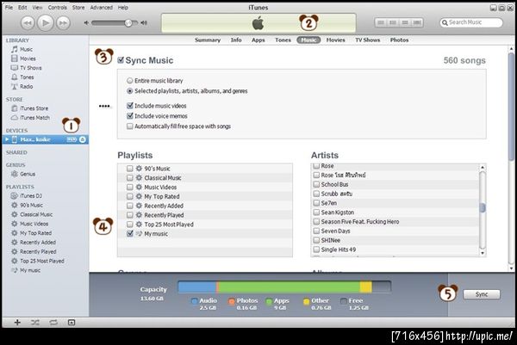Click the add playlist plus button
517x345 pixels.
point(17,323)
